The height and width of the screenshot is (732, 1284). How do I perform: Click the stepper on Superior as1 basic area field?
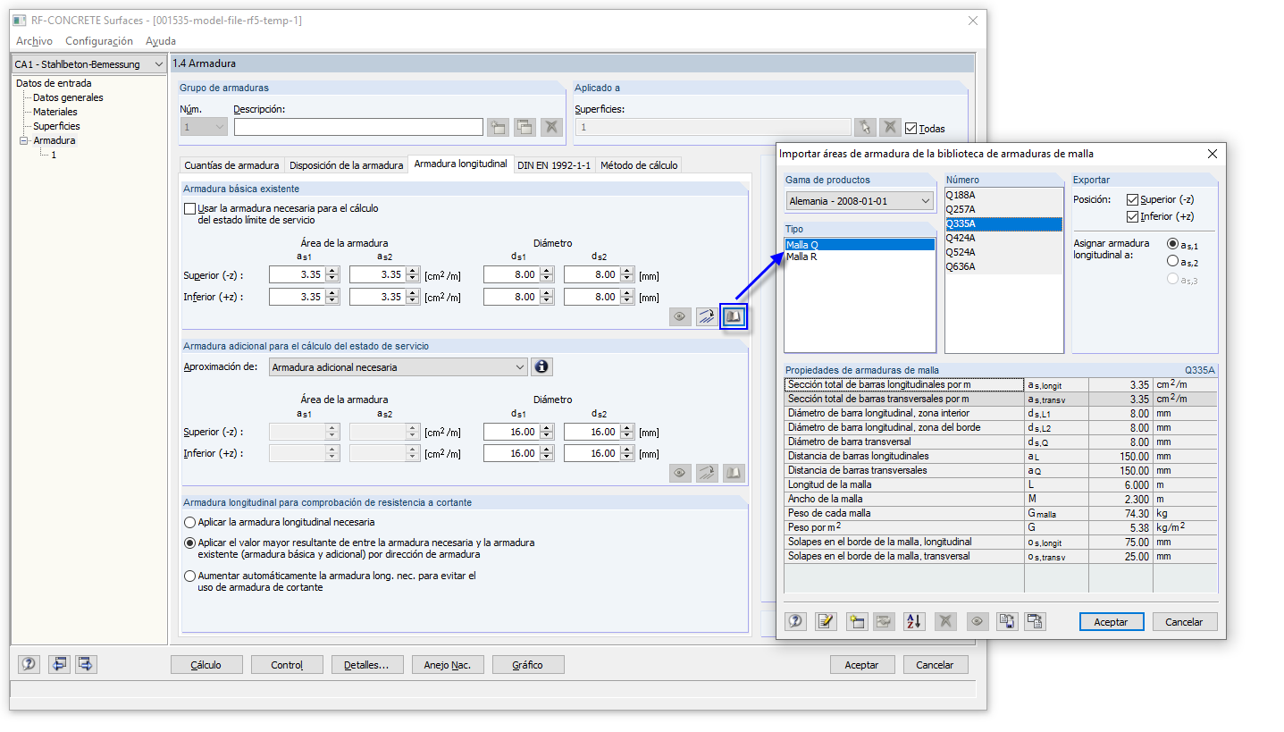(332, 275)
